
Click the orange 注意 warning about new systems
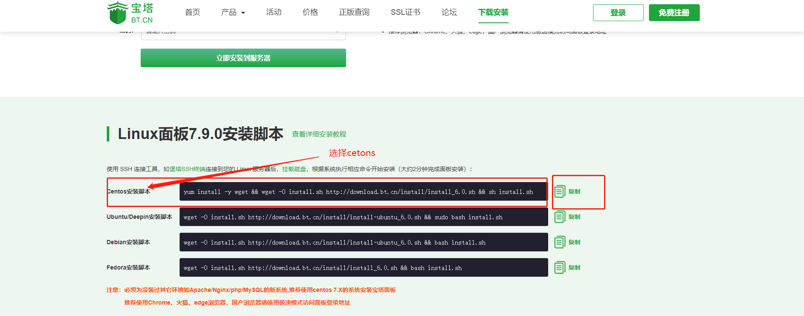click(x=251, y=290)
